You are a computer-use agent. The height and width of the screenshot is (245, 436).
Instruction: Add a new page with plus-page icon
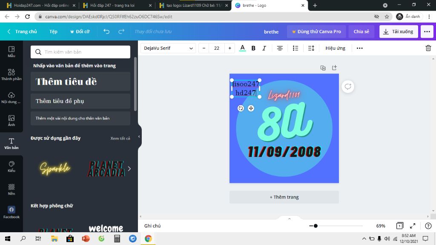(x=334, y=68)
